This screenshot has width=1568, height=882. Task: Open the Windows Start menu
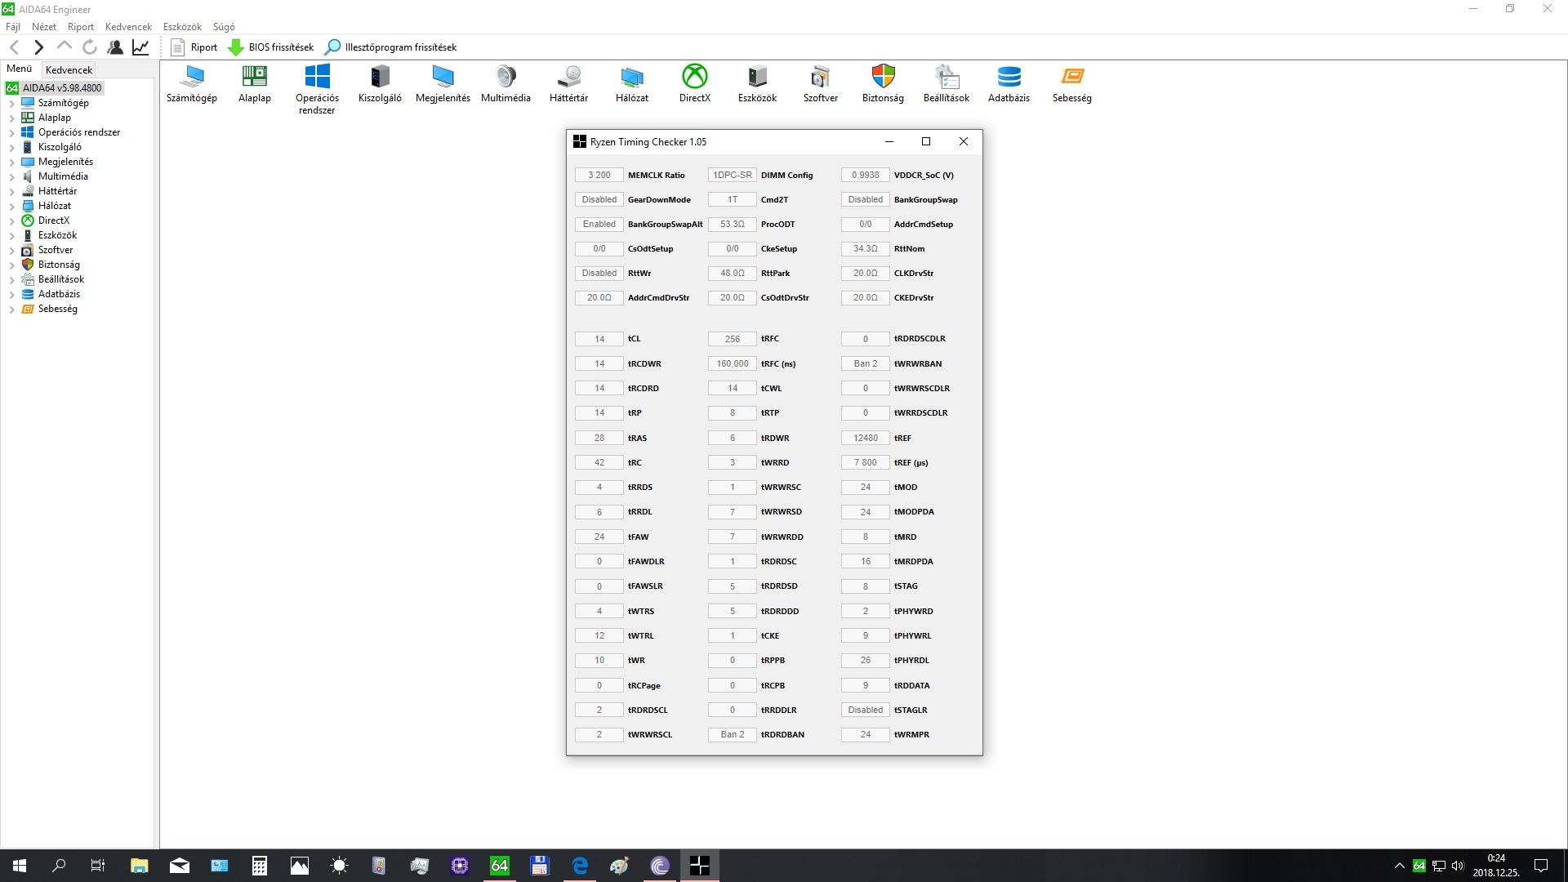click(x=20, y=866)
